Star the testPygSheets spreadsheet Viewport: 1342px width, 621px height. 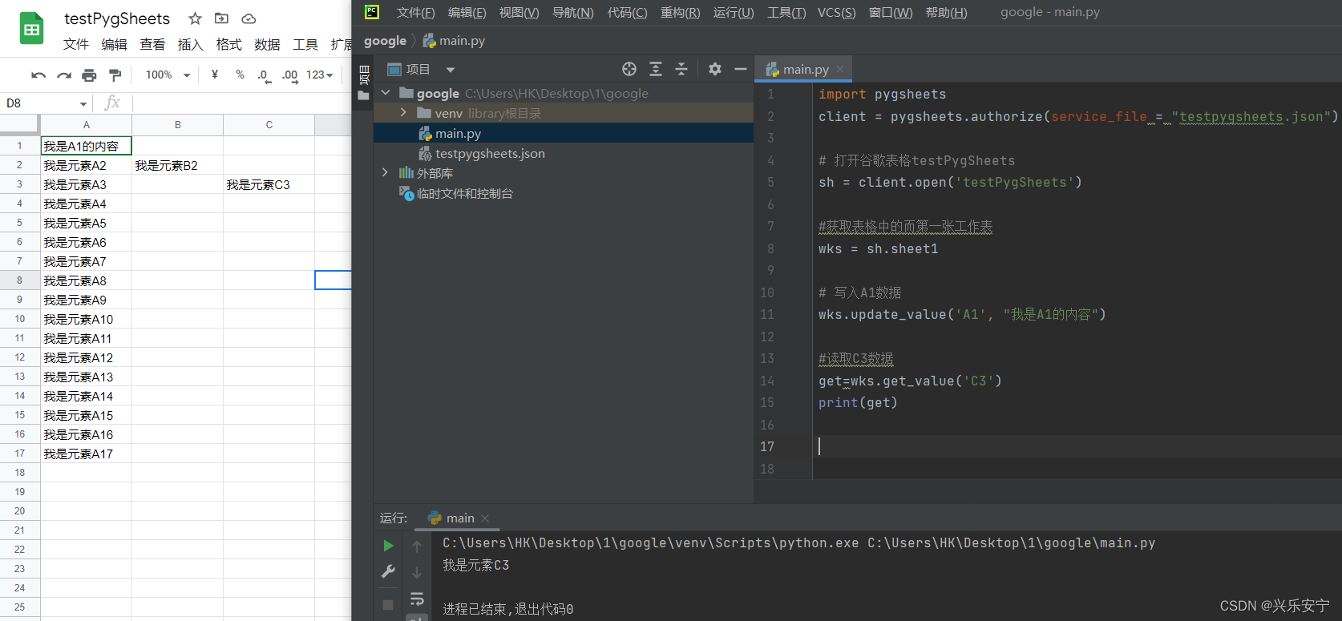[x=195, y=18]
